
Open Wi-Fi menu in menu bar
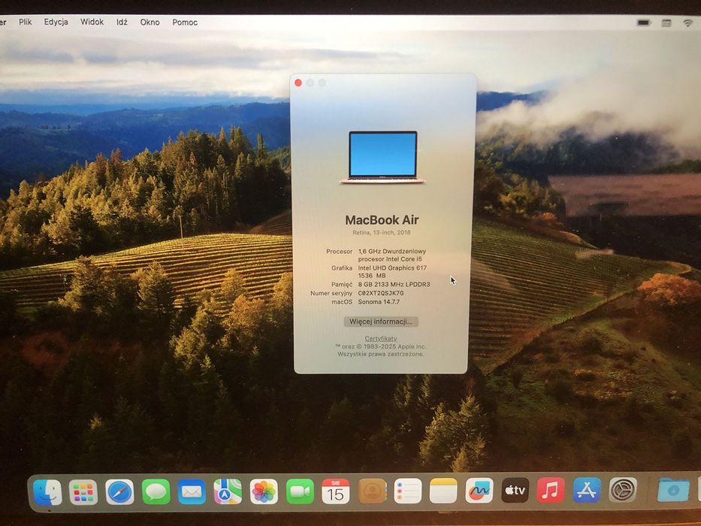pos(688,23)
